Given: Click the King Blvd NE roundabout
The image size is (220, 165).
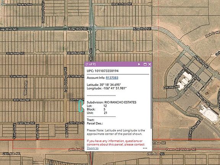Looking at the screenshot, I should [x=186, y=49].
